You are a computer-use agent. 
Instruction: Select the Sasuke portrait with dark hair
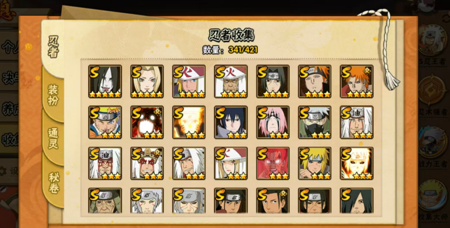[231, 123]
